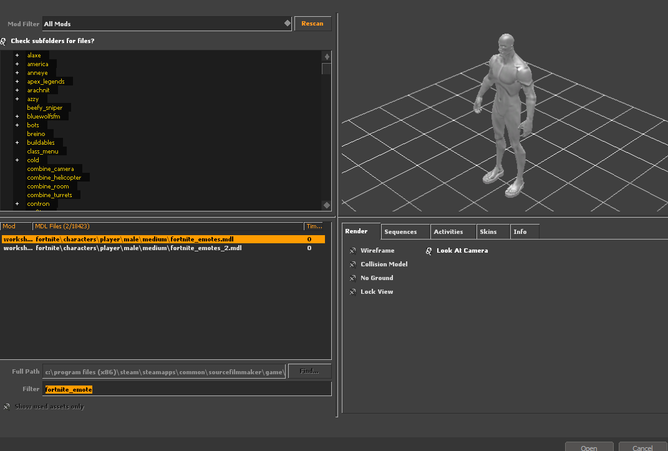This screenshot has width=668, height=451.
Task: Expand the contron folder node
Action: point(17,204)
